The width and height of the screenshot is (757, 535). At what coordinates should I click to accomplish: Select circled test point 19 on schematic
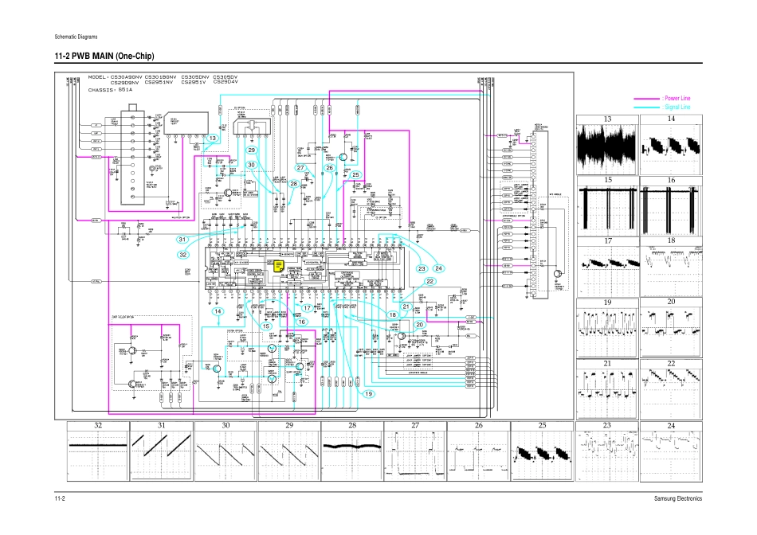[x=369, y=394]
